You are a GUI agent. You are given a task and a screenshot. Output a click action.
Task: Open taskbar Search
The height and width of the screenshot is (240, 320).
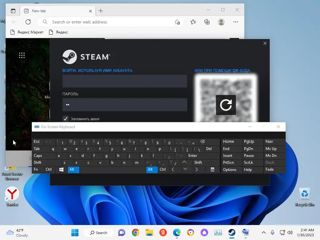[99, 232]
